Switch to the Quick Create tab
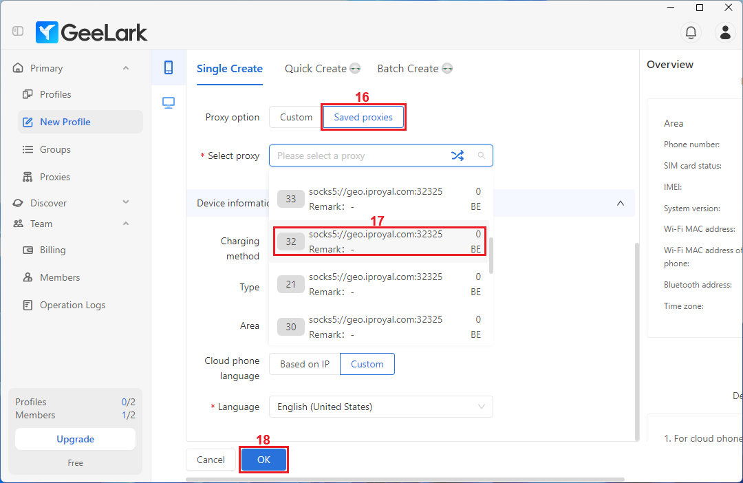The image size is (743, 483). coord(316,69)
